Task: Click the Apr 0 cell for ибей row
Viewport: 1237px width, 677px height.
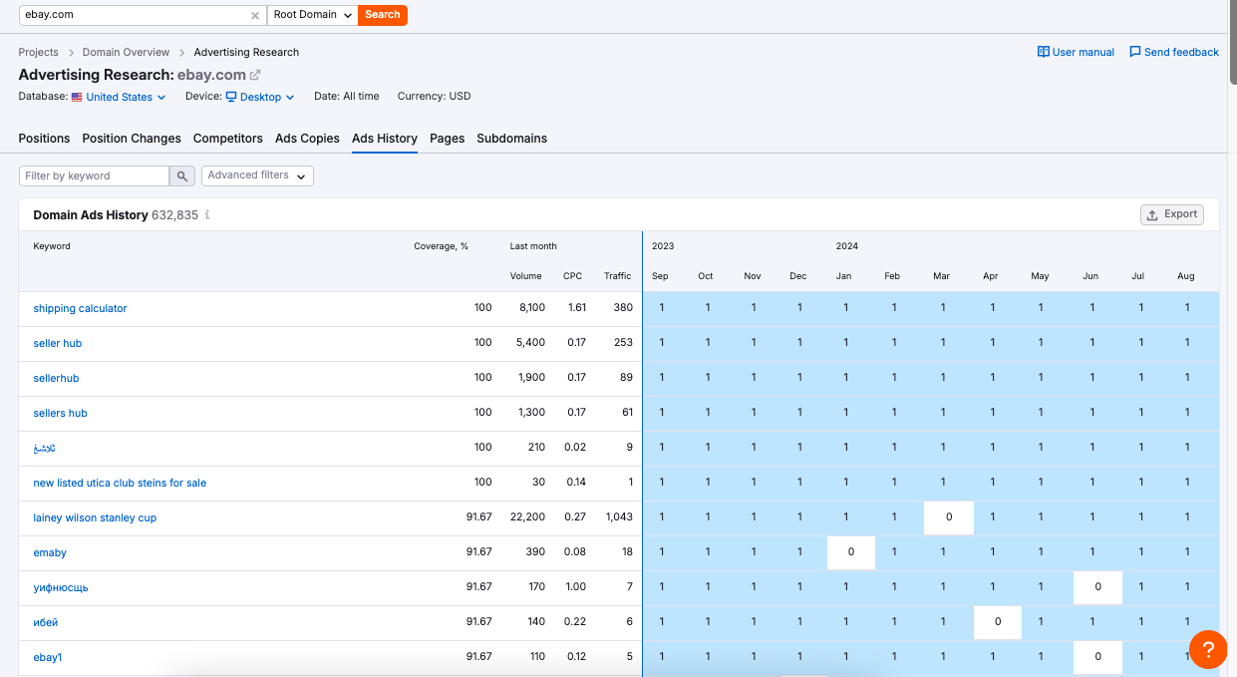Action: [x=998, y=622]
